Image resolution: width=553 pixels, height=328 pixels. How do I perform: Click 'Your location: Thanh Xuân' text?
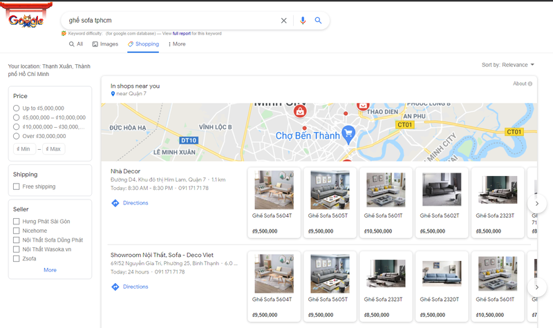[x=49, y=70]
